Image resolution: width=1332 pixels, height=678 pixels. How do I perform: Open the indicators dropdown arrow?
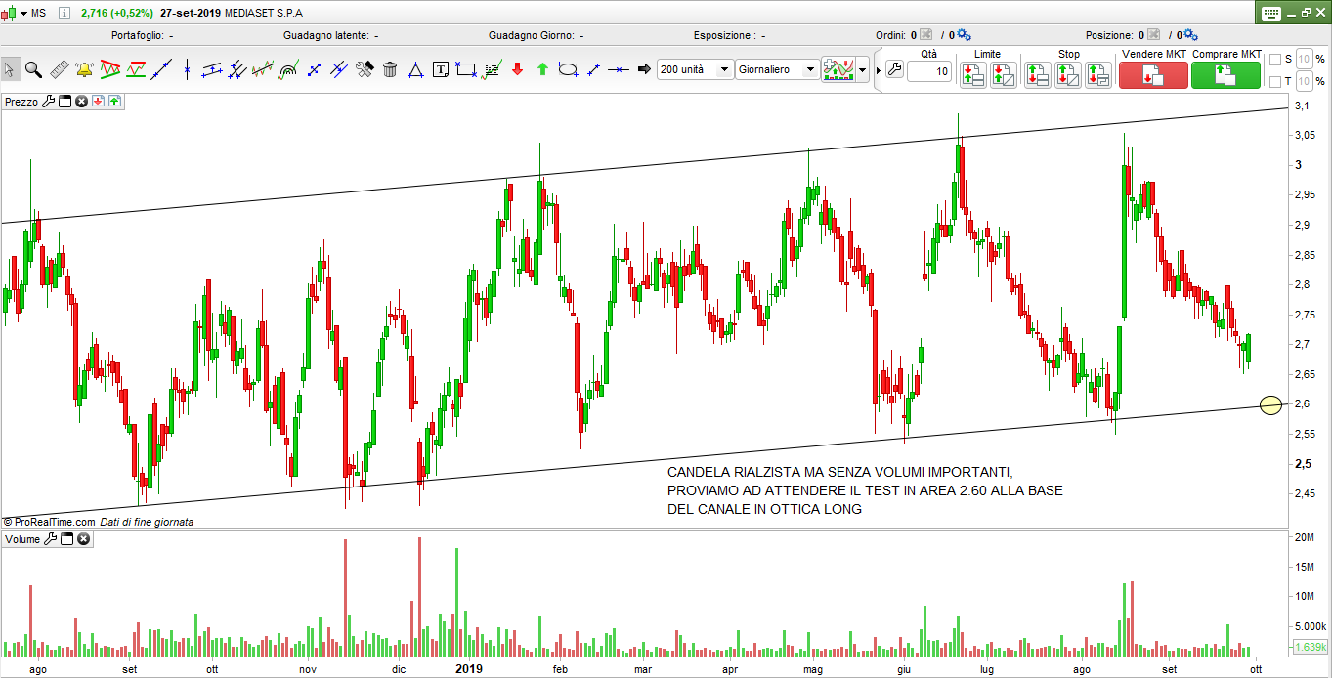(x=862, y=70)
